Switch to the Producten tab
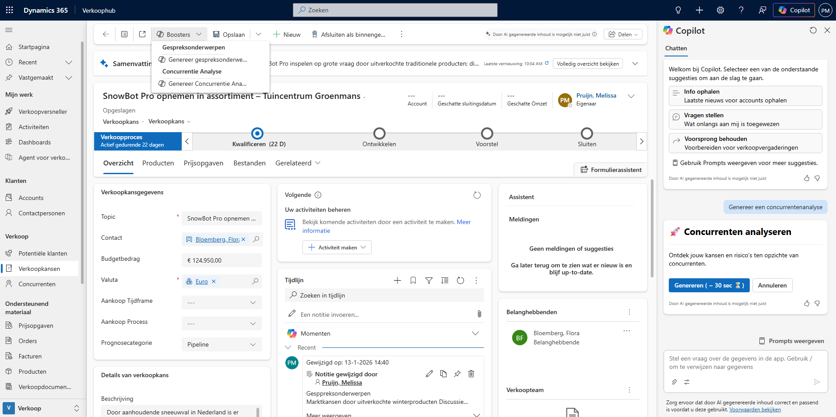Image resolution: width=836 pixels, height=417 pixels. pyautogui.click(x=158, y=163)
